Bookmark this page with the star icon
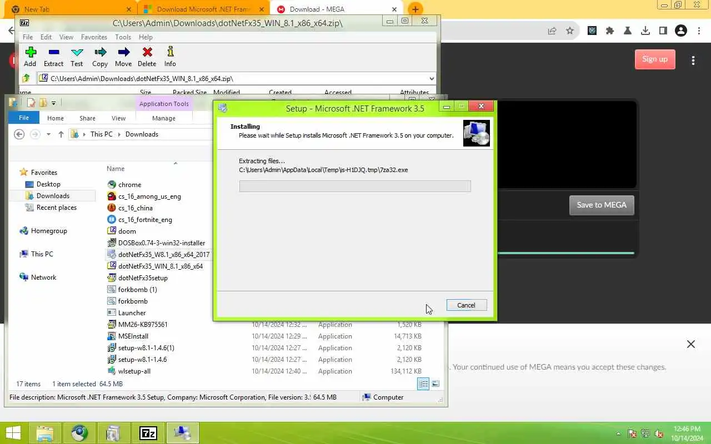 tap(570, 31)
